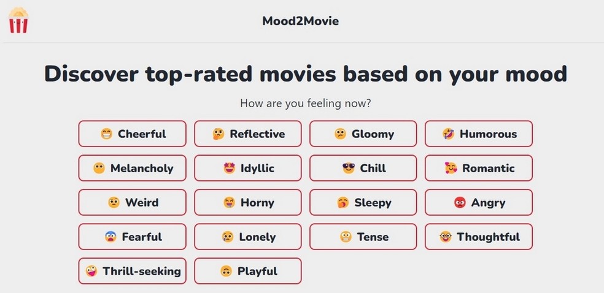
Task: Click the red angry face emoji
Action: [x=460, y=202]
